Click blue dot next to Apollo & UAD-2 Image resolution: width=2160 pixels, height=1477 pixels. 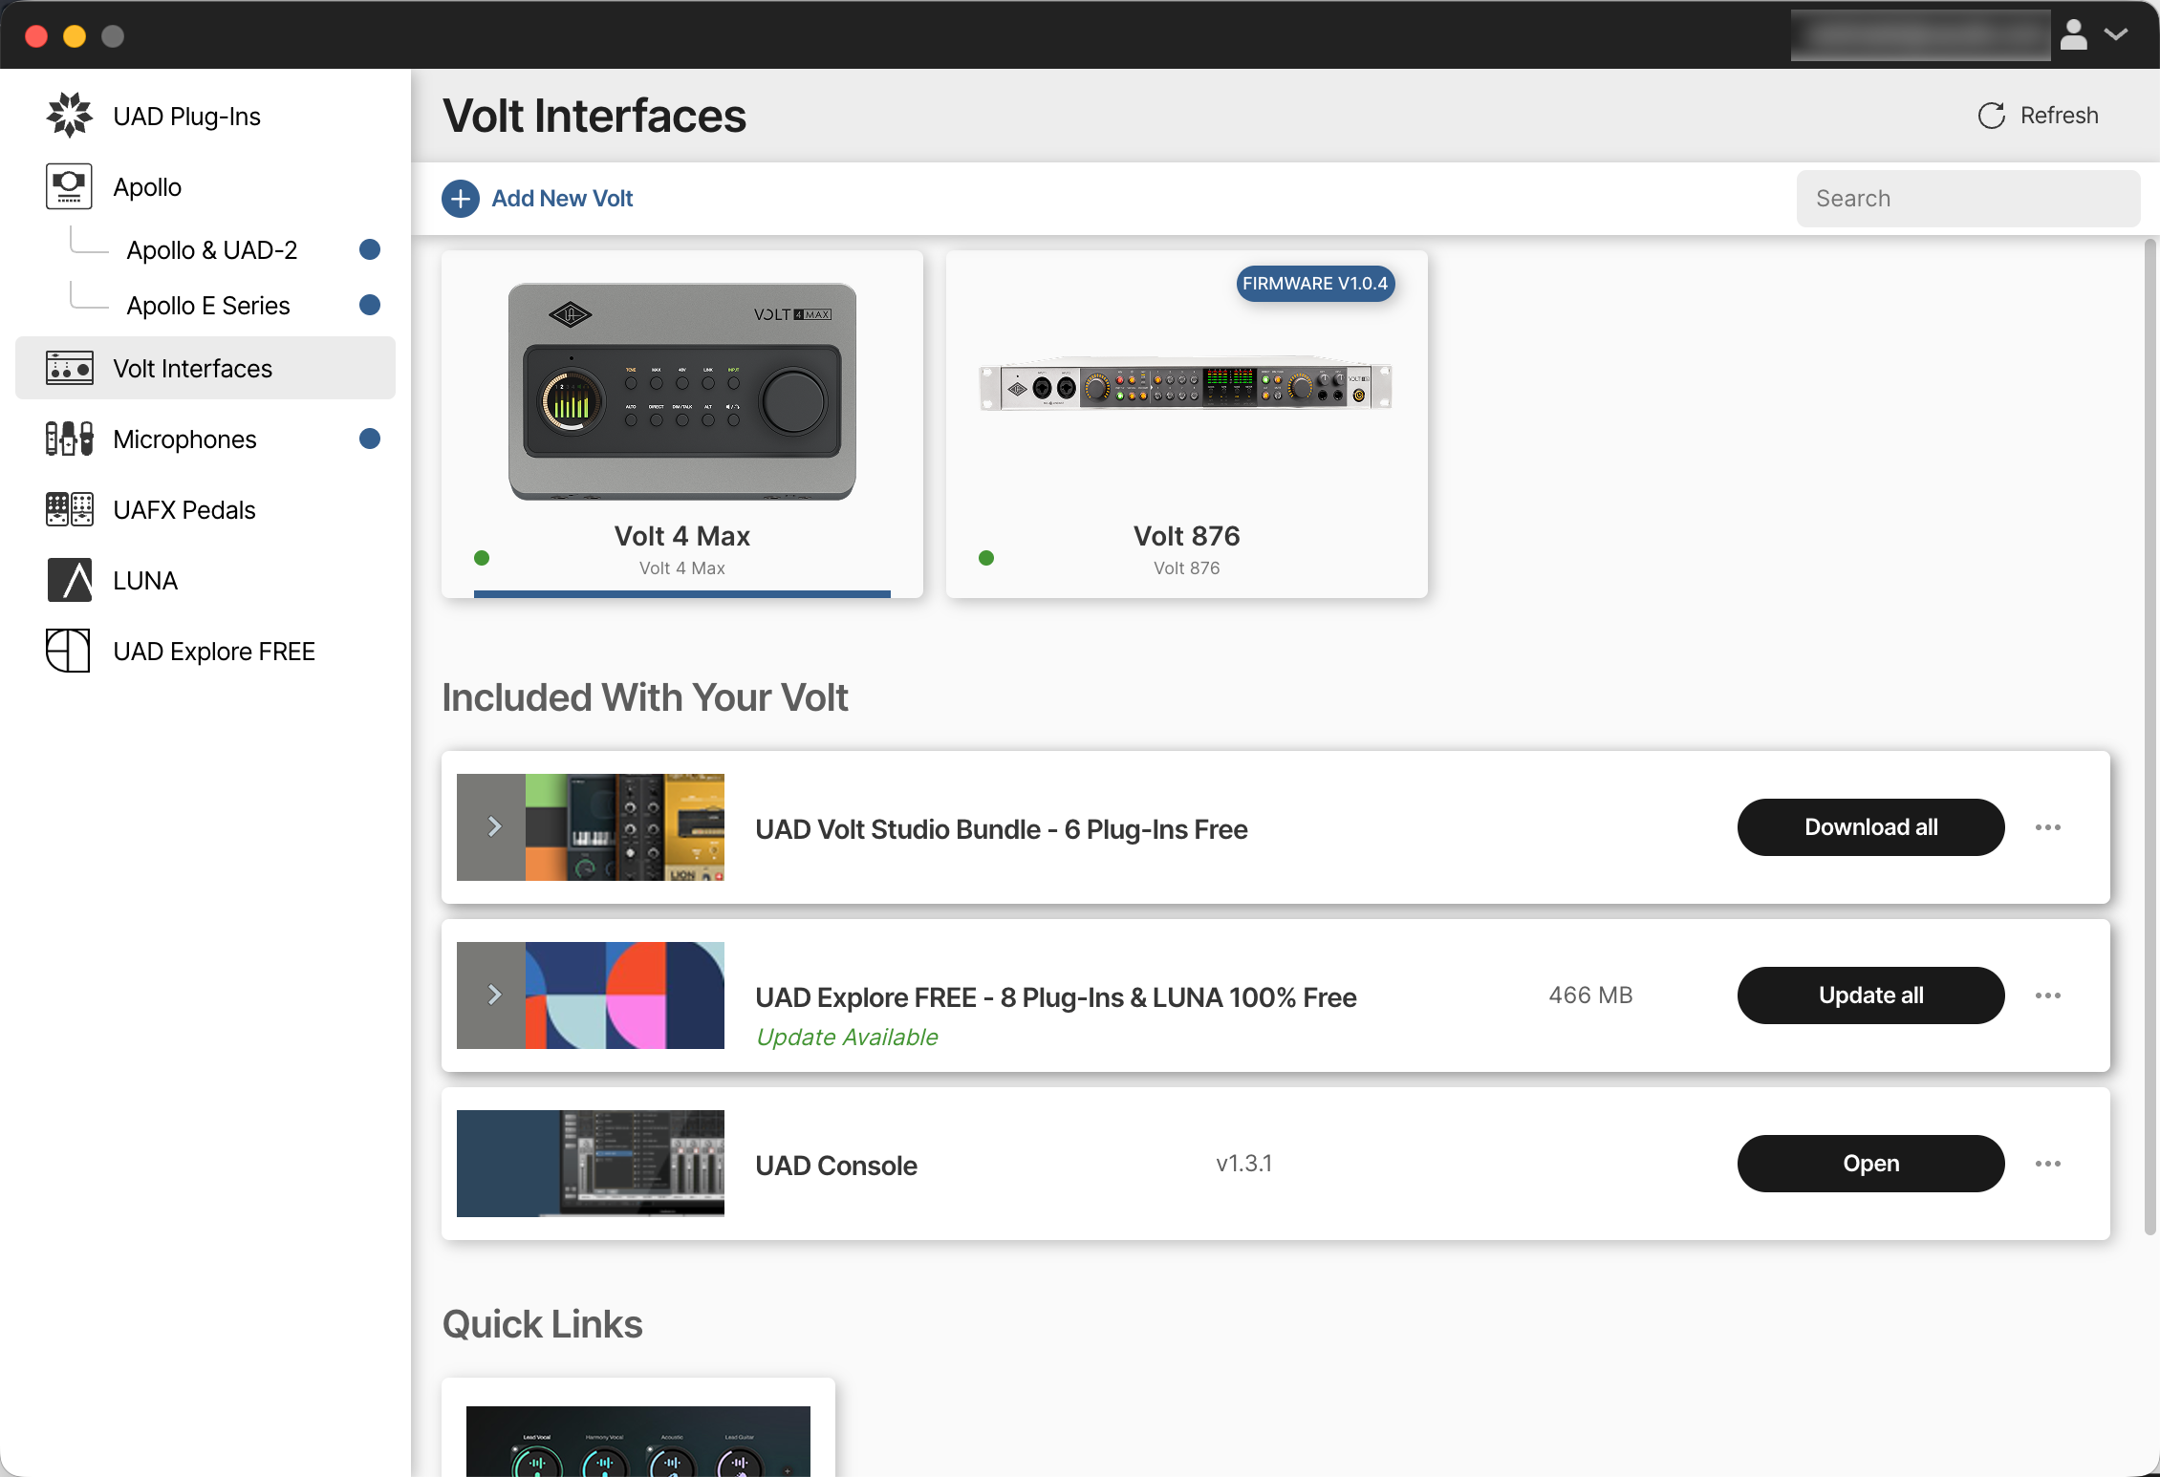pos(370,249)
